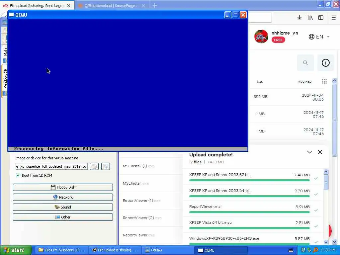Screen dimensions: 340x255
Task: Close the Upload complete panel
Action: [x=320, y=152]
